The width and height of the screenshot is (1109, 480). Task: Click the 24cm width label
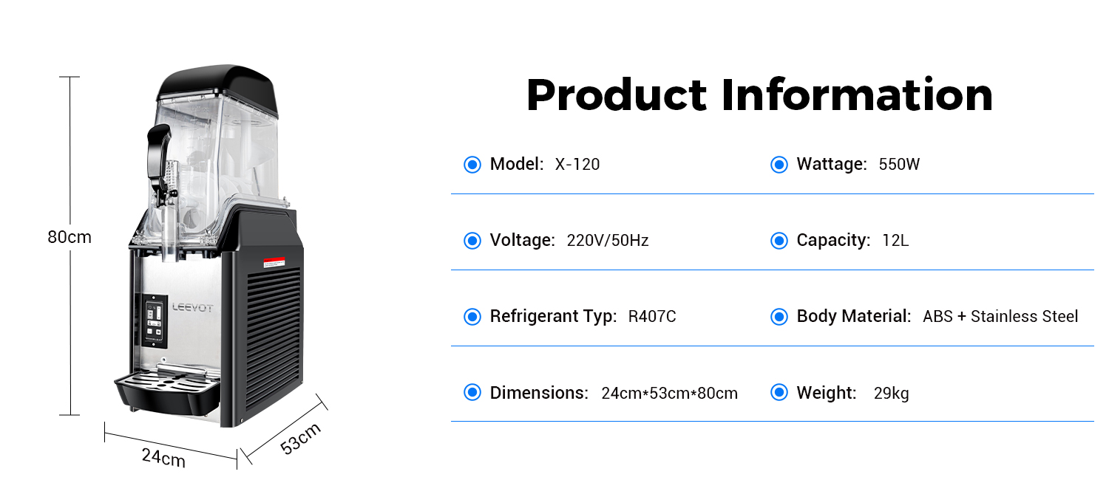(x=163, y=457)
